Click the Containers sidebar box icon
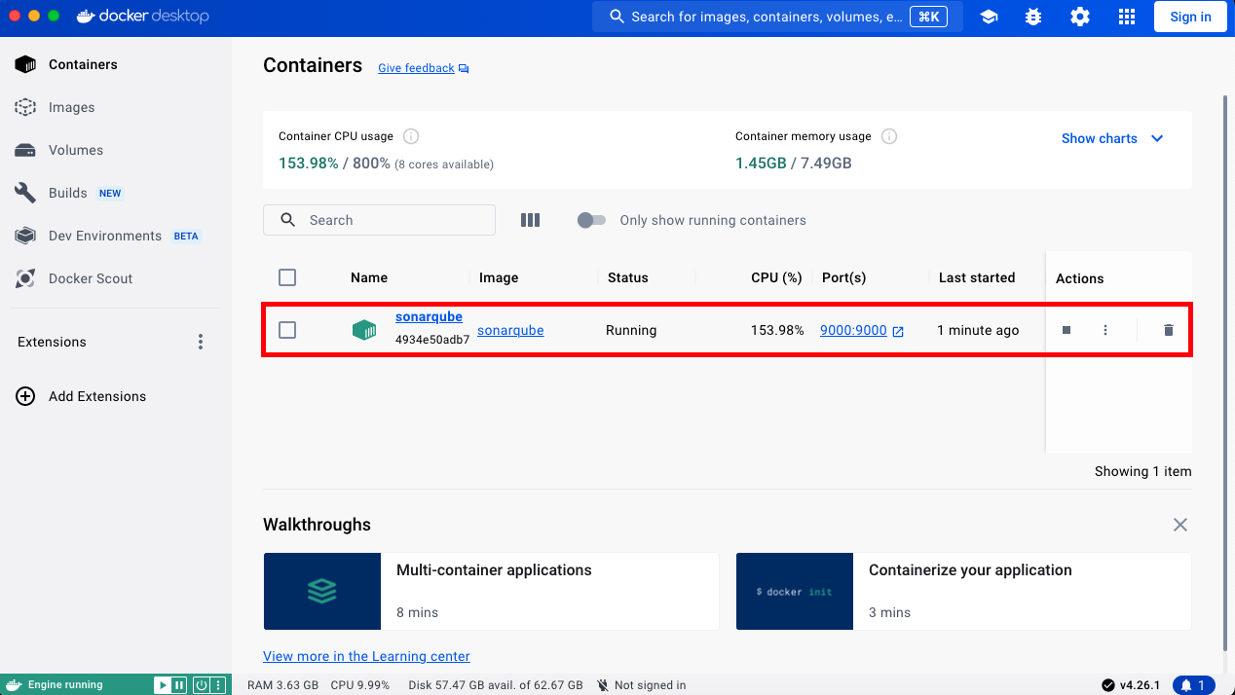 coord(25,64)
